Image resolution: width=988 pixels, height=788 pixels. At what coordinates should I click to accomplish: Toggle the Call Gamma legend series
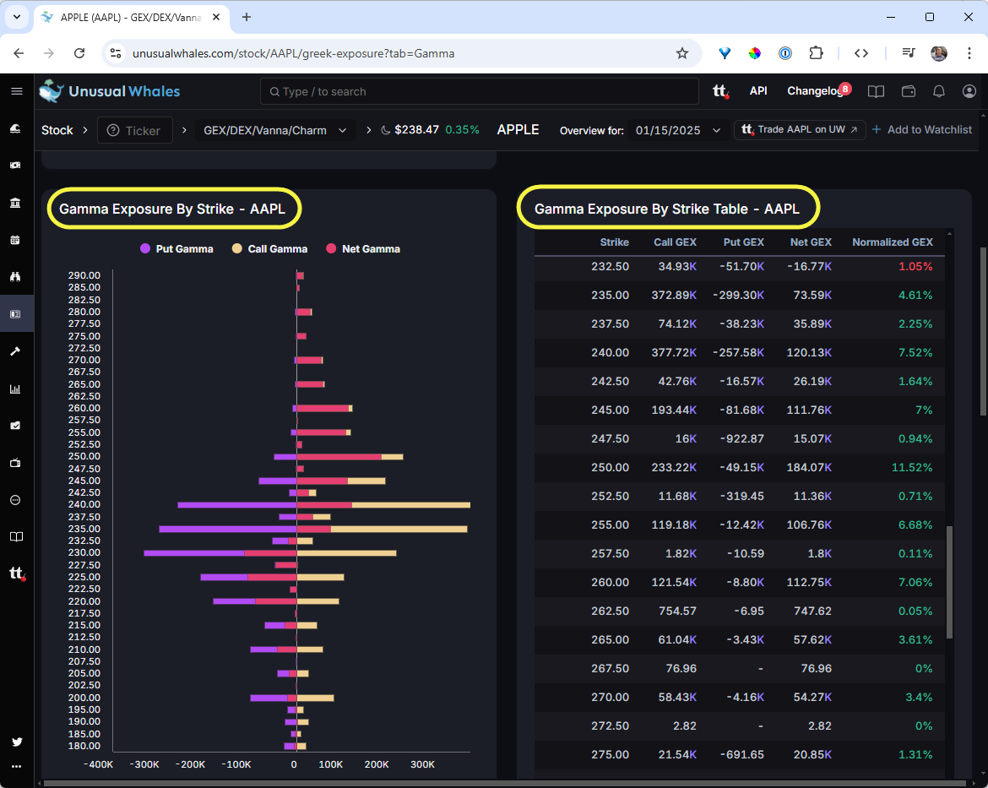pyautogui.click(x=269, y=249)
